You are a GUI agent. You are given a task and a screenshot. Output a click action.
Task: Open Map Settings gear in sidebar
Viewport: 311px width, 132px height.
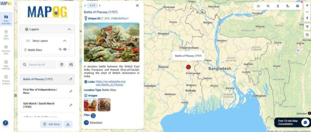pos(6,65)
